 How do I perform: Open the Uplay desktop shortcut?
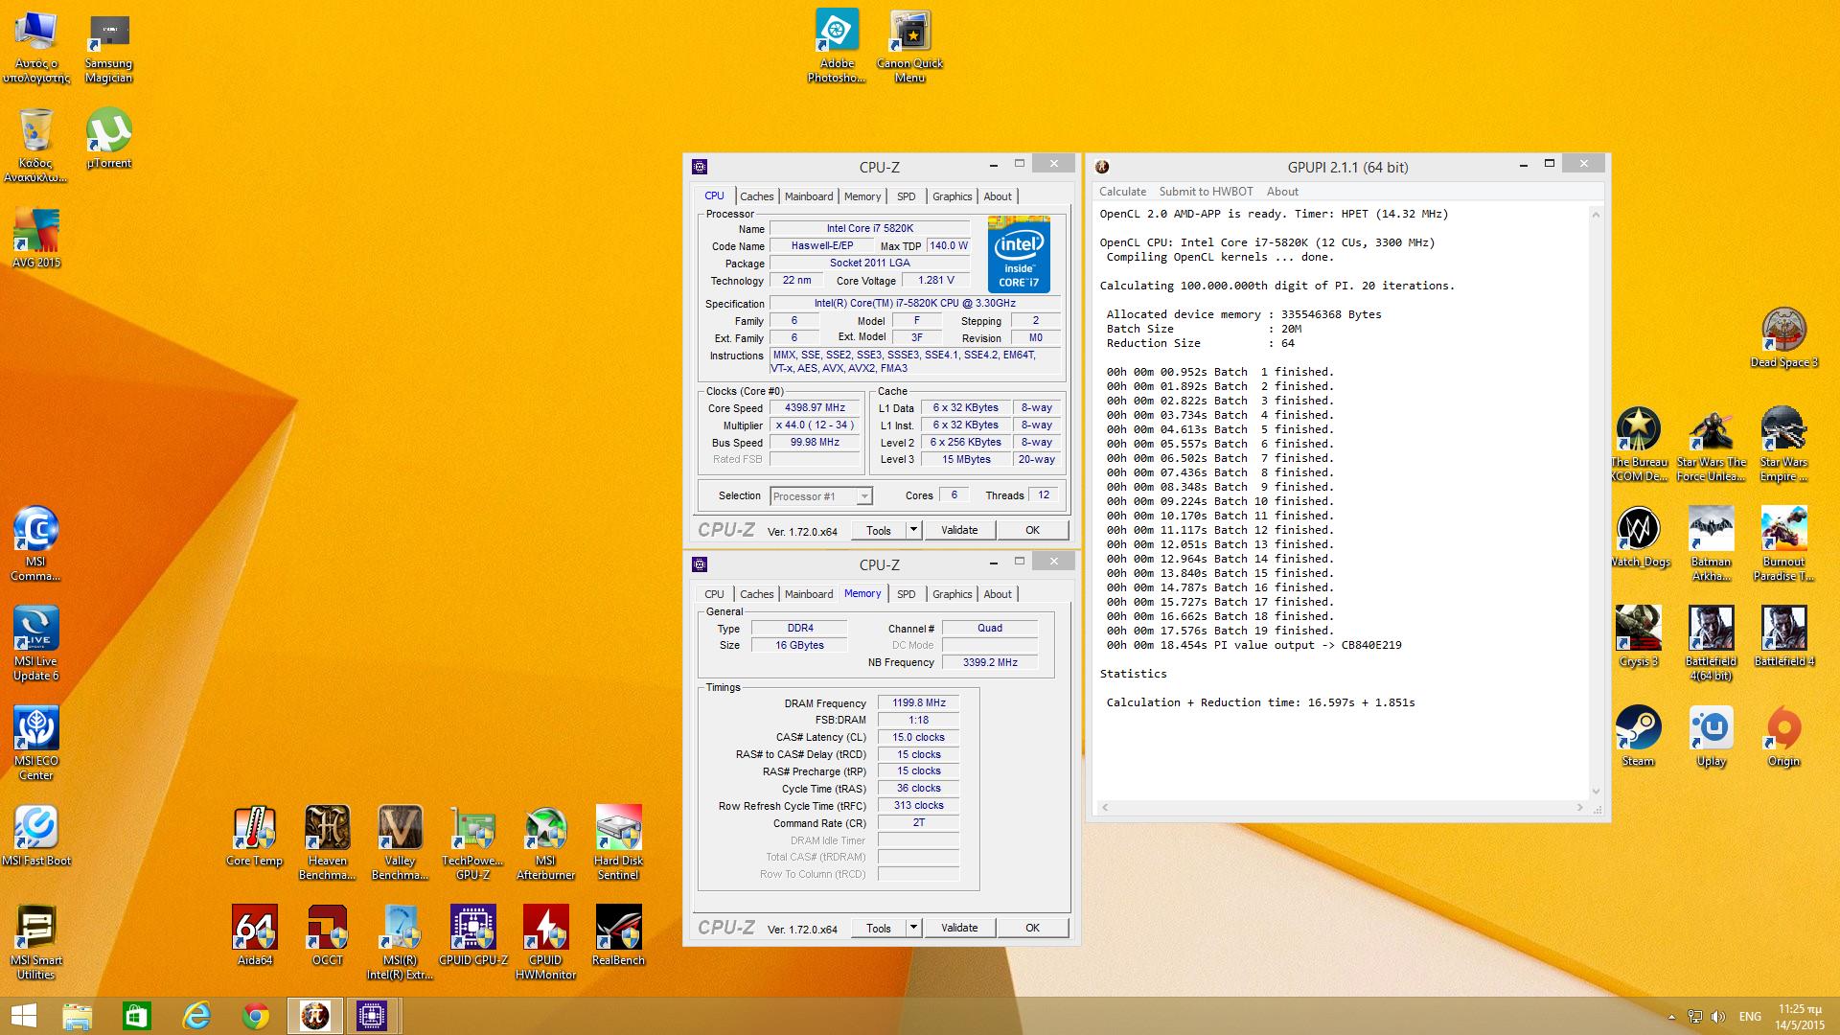[1711, 736]
